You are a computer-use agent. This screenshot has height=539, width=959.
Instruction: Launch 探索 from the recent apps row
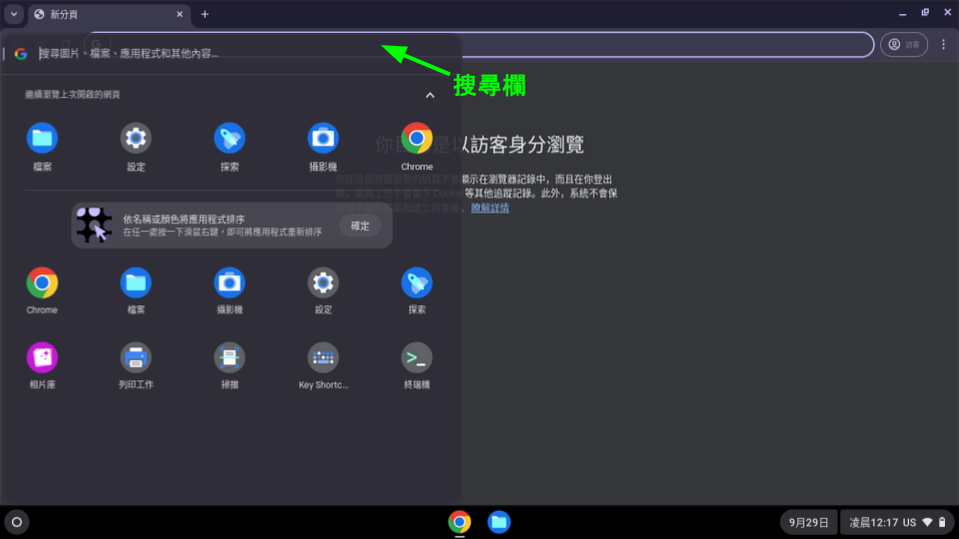tap(230, 139)
